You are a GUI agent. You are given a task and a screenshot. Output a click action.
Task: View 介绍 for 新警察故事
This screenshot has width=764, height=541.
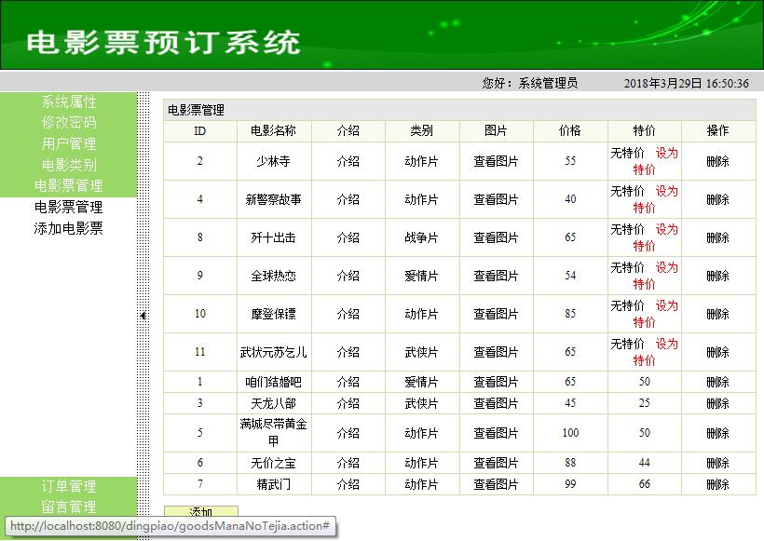click(x=348, y=199)
